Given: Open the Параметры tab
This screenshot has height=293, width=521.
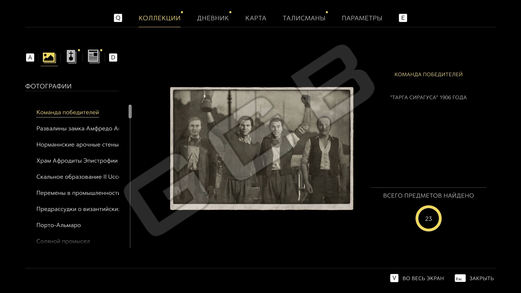Looking at the screenshot, I should (362, 18).
